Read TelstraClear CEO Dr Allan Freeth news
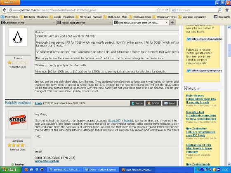The width and height of the screenshot is (231, 173). [199, 148]
